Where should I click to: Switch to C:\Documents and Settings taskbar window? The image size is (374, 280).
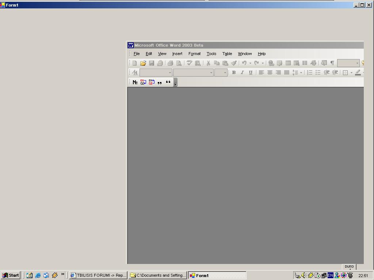(158, 275)
